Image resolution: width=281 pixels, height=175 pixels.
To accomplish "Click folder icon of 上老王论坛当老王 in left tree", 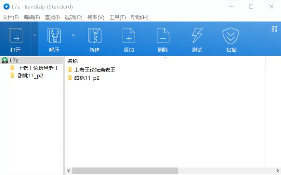I will point(12,68).
